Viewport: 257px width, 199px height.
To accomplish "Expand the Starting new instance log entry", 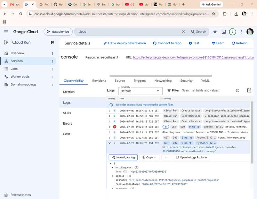I will click(109, 132).
